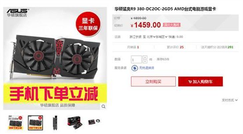The height and width of the screenshot is (134, 243).
Task: Click the quantity input field
Action: coord(136,59)
